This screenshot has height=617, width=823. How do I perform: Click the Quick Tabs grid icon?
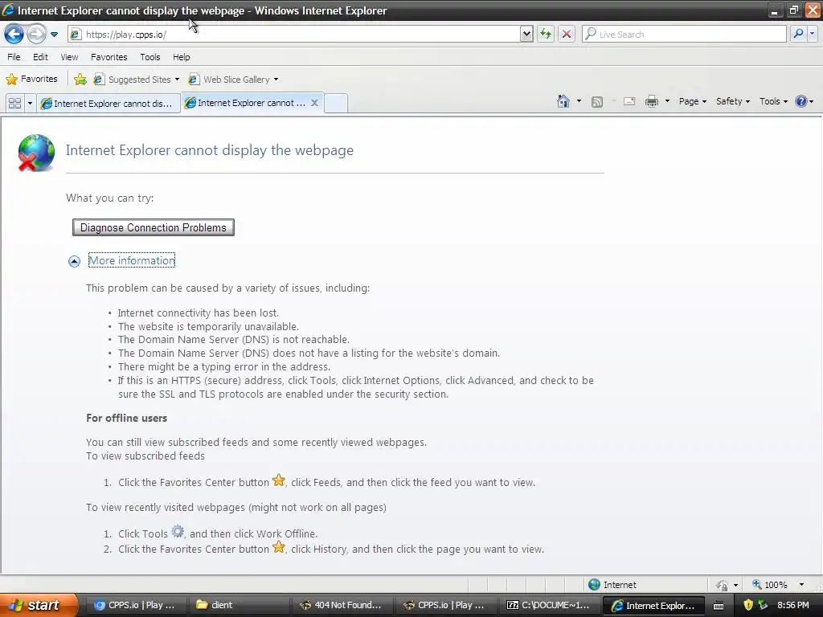(x=14, y=104)
